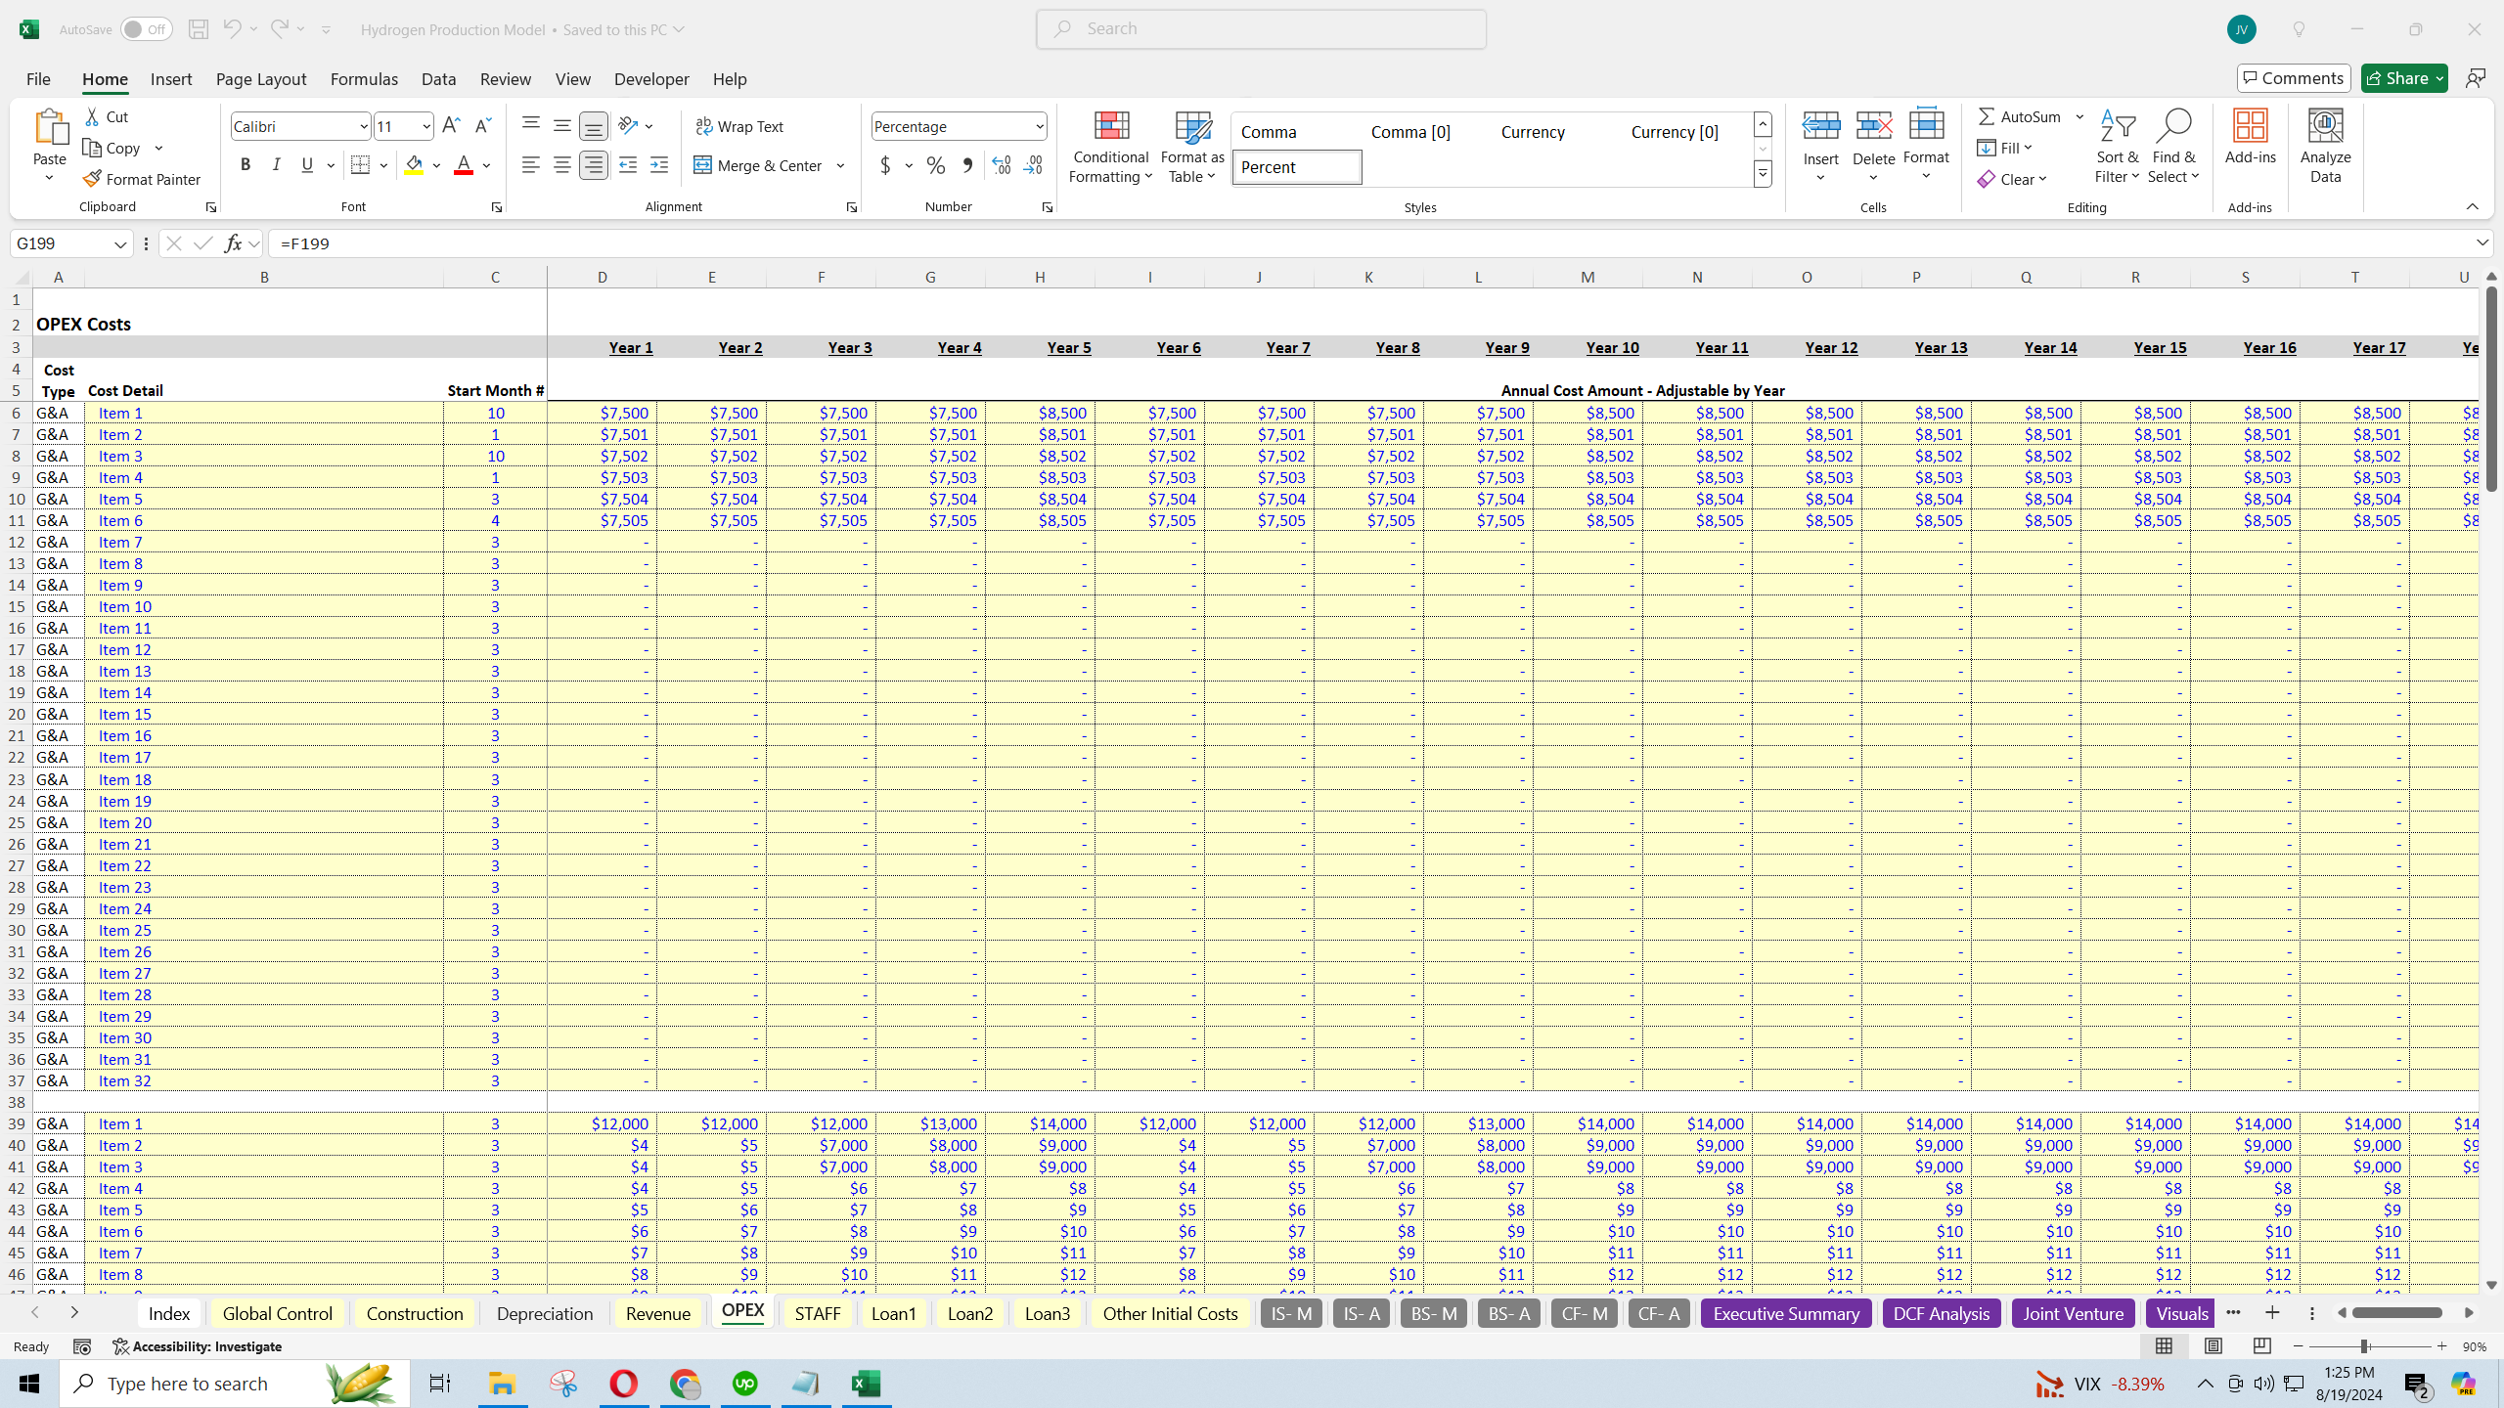2504x1408 pixels.
Task: Open the font size dropdown
Action: pyautogui.click(x=426, y=126)
